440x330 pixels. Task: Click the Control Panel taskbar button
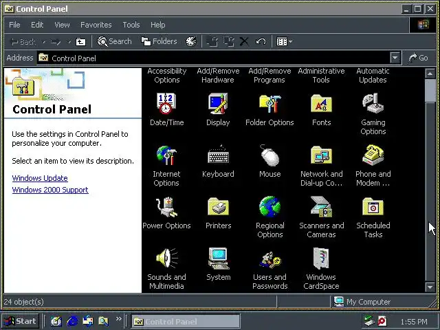185,321
